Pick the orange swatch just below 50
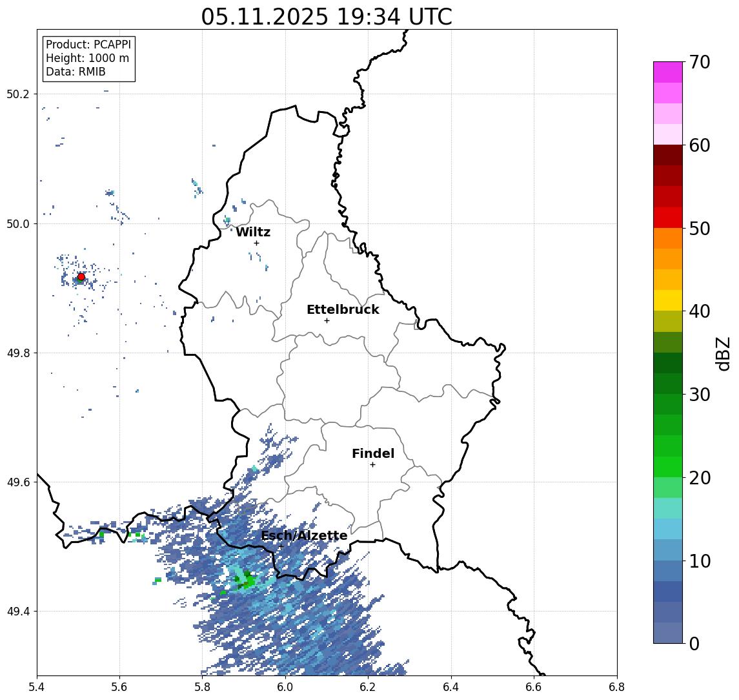The image size is (739, 700). coord(668,238)
